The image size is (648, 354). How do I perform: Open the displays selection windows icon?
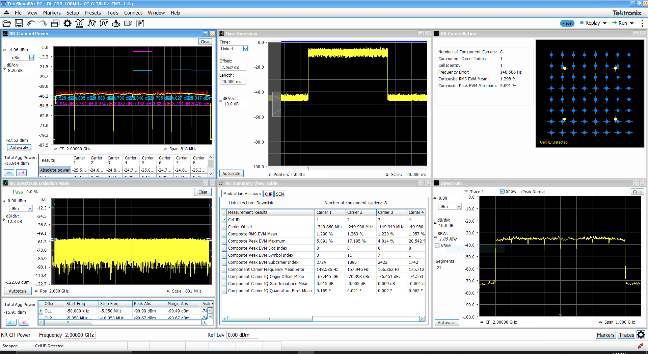point(55,23)
